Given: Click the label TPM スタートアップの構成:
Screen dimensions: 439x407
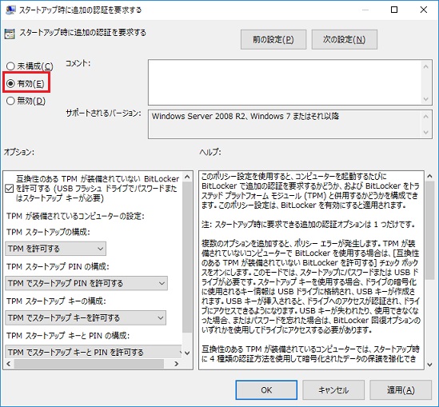Looking at the screenshot, I should tap(48, 232).
